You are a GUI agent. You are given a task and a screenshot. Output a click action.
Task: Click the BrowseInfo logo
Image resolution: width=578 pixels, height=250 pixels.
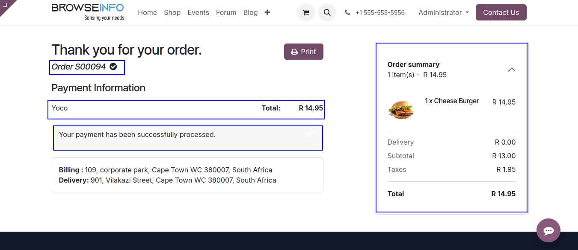(88, 12)
